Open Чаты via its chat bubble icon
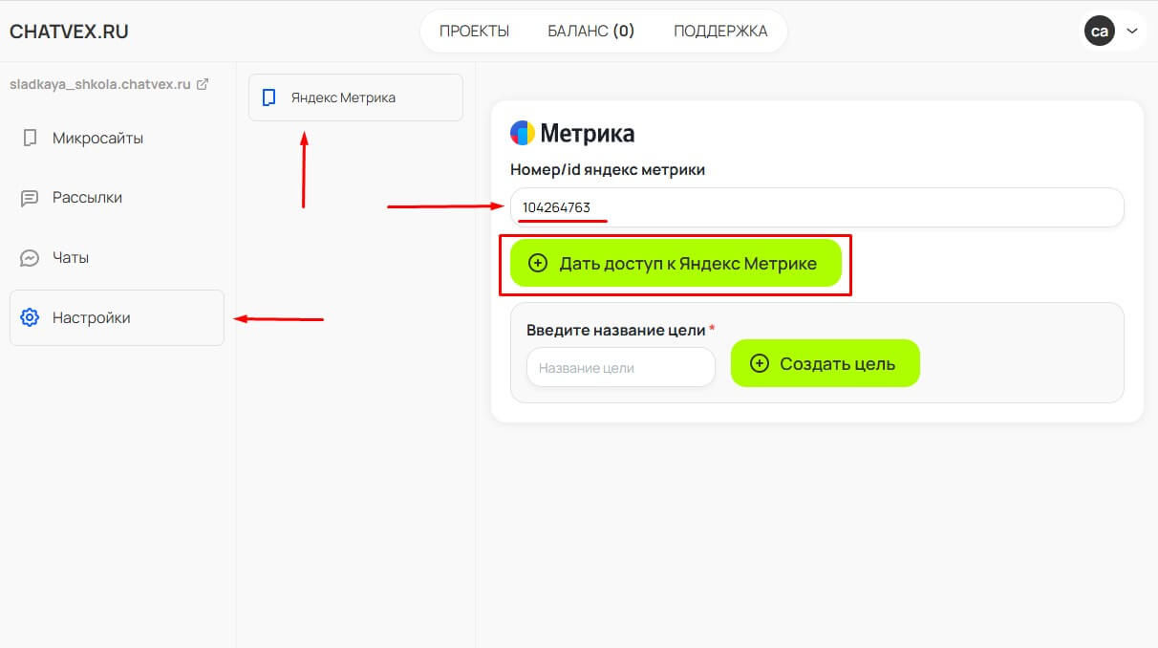Viewport: 1158px width, 648px height. [x=30, y=258]
